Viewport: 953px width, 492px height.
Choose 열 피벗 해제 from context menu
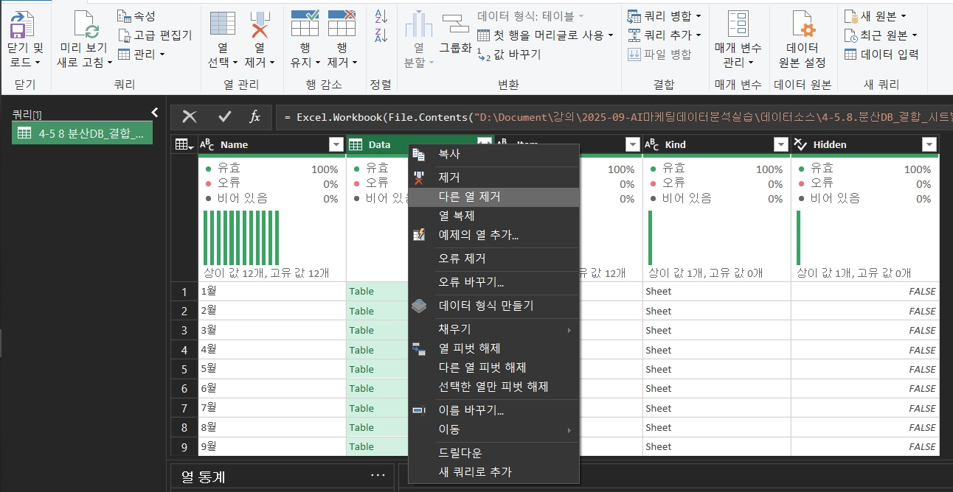(469, 348)
